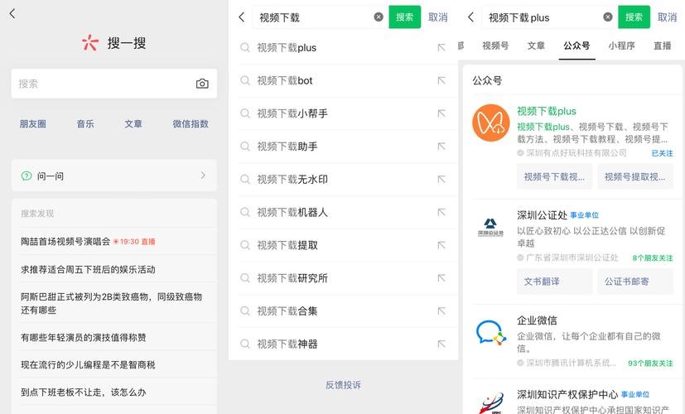
Task: Cancel the 视频下载 search with 取消
Action: [437, 17]
